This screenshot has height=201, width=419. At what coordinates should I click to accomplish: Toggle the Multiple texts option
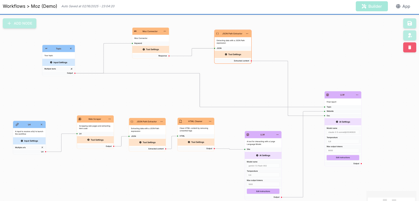(x=72, y=69)
